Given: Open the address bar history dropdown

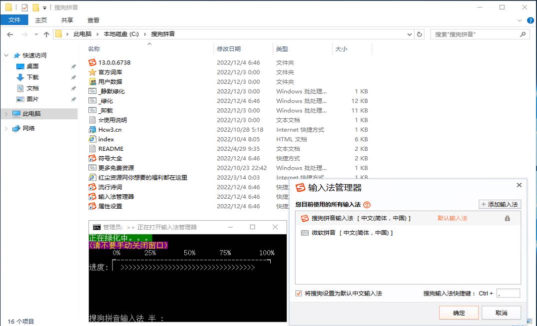Looking at the screenshot, I should 409,34.
